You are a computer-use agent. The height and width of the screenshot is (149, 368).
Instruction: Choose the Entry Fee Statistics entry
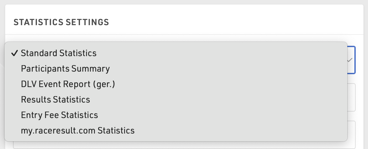click(x=59, y=115)
